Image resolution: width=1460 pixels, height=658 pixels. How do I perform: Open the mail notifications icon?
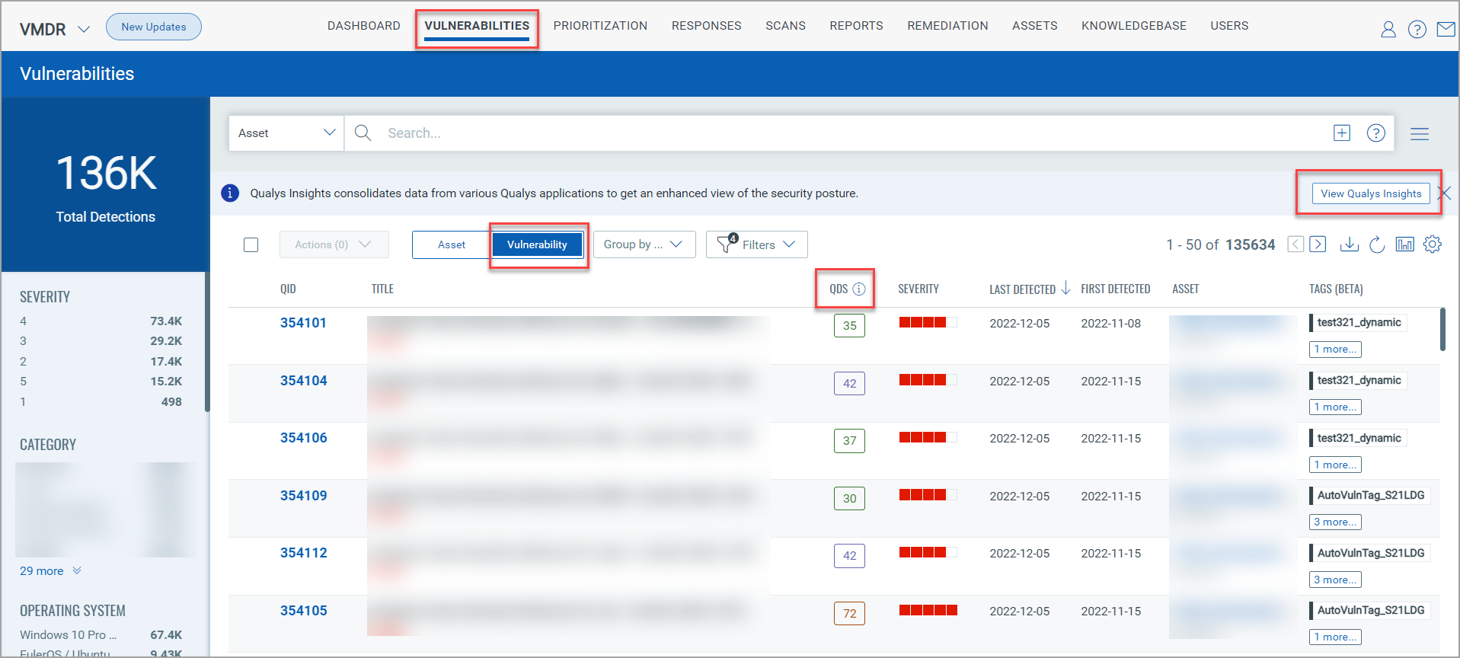tap(1445, 29)
